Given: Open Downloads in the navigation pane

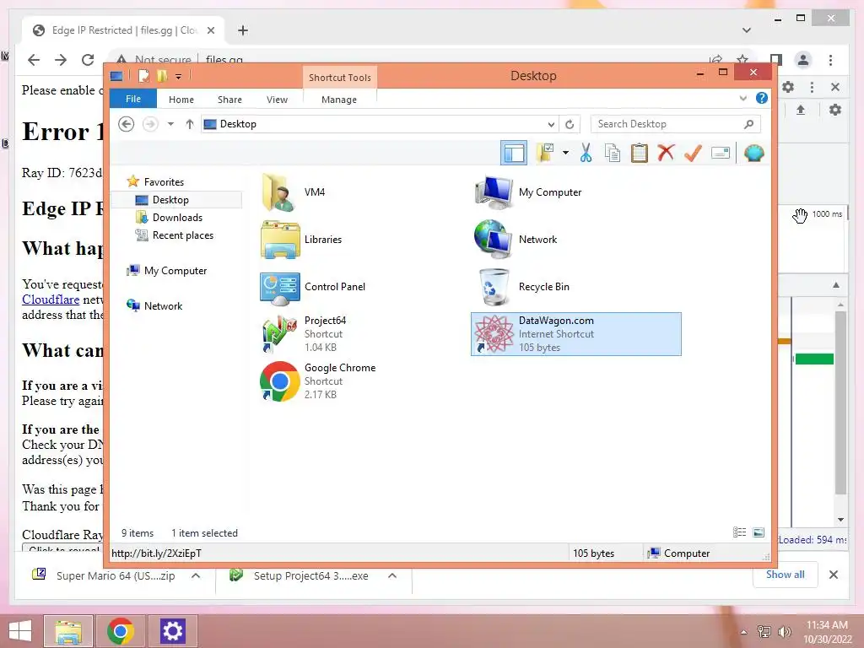Looking at the screenshot, I should tap(177, 218).
